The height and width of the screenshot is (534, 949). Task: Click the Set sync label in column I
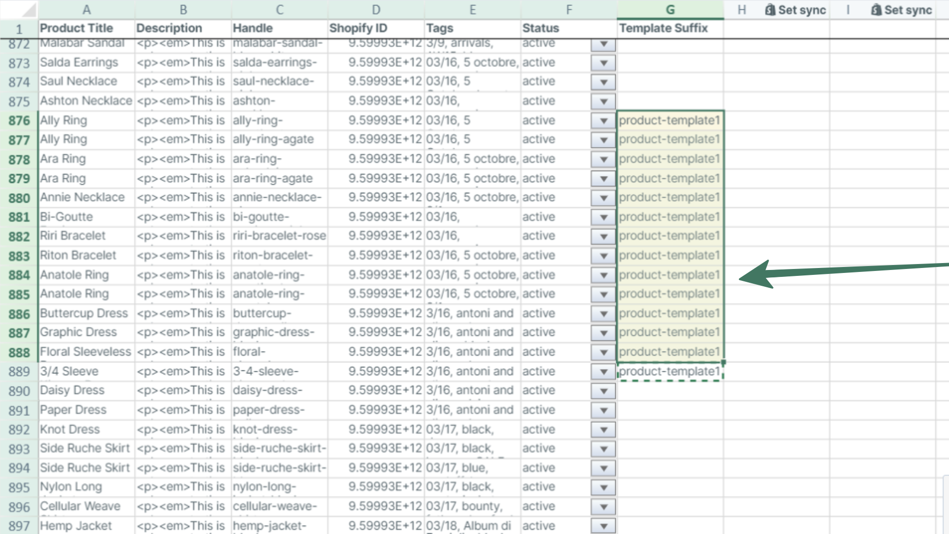tap(908, 10)
